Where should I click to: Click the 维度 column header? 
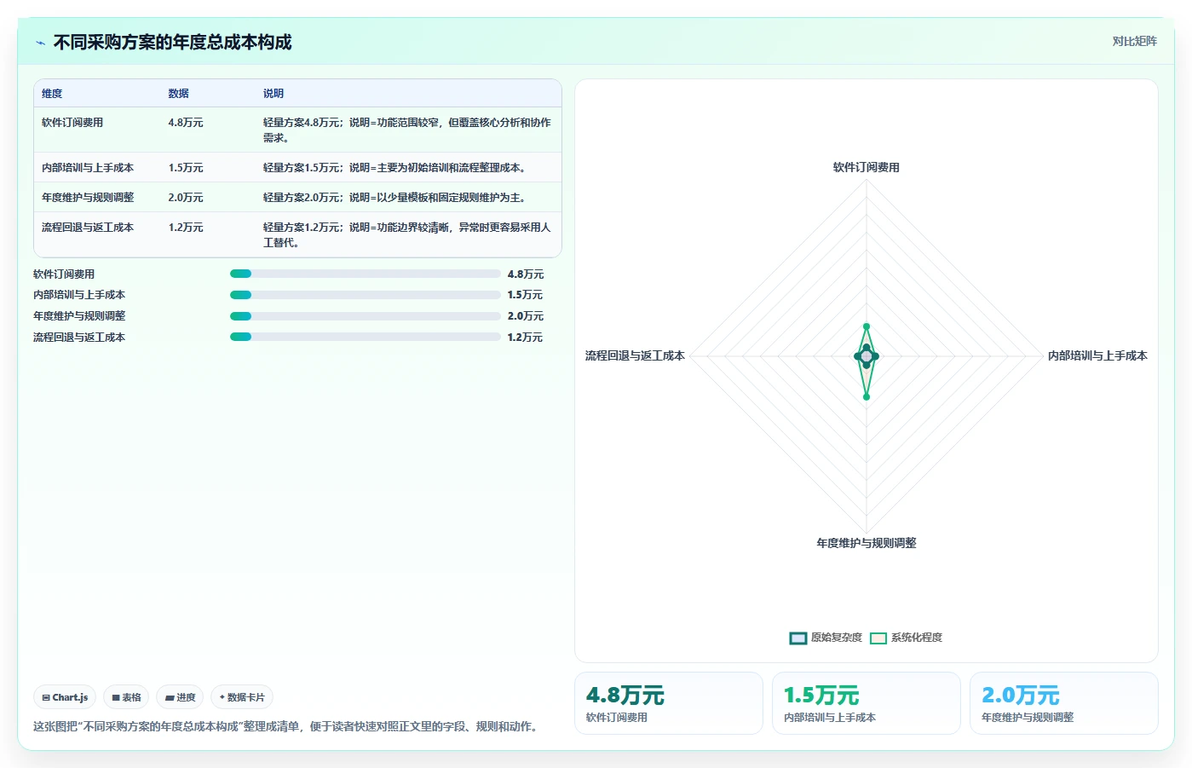tap(52, 94)
